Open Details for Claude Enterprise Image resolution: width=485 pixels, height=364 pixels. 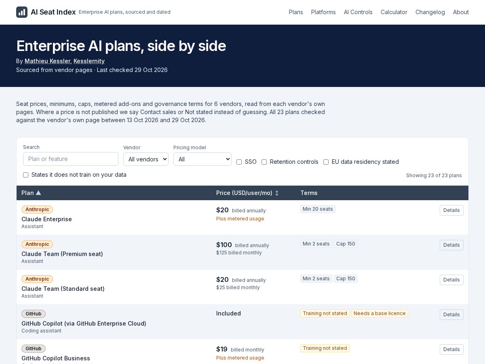tap(451, 210)
